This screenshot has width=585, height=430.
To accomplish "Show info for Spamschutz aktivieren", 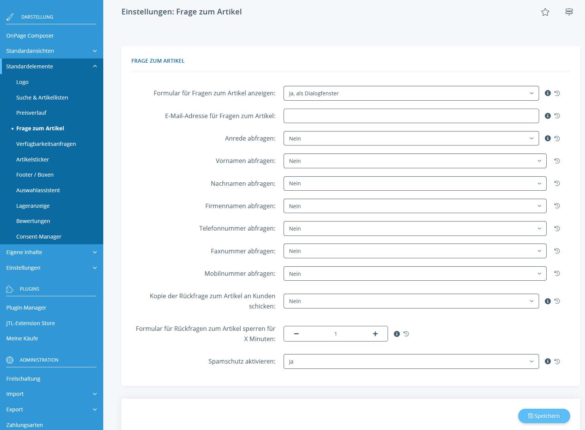I will coord(547,362).
